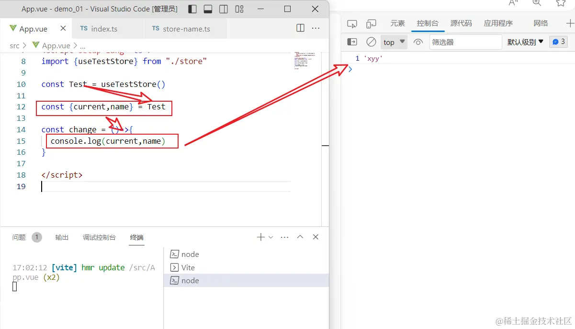Click the console prompt chevron
This screenshot has height=329, width=575.
350,69
